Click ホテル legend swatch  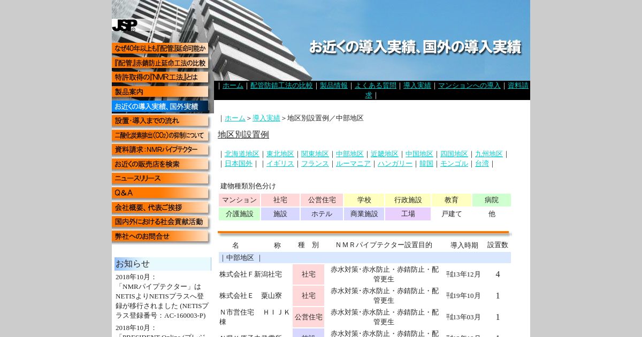[x=322, y=214]
